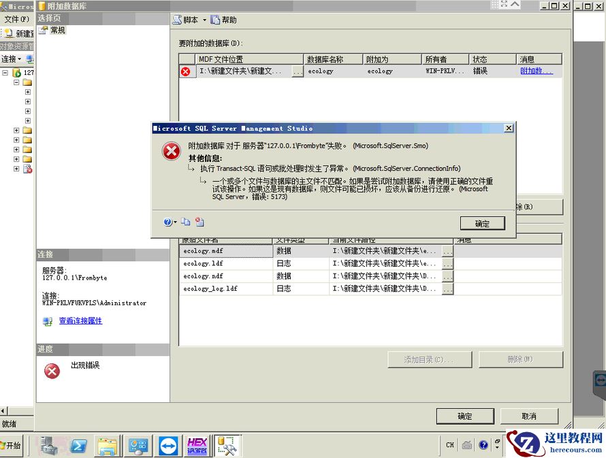Switch to TeamViewer on the taskbar
The image size is (606, 458).
168,446
